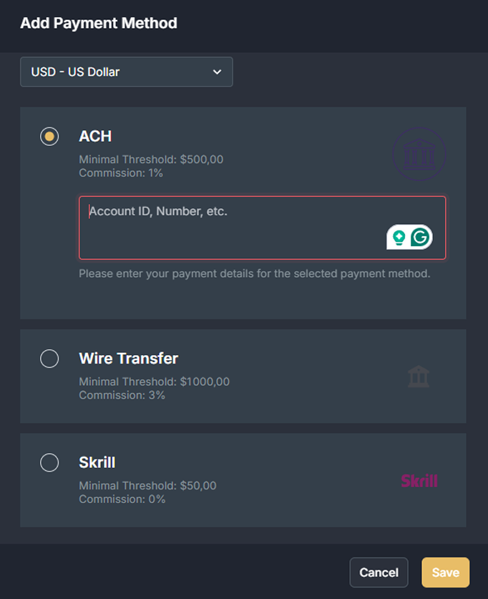Save the new payment method

click(x=445, y=573)
